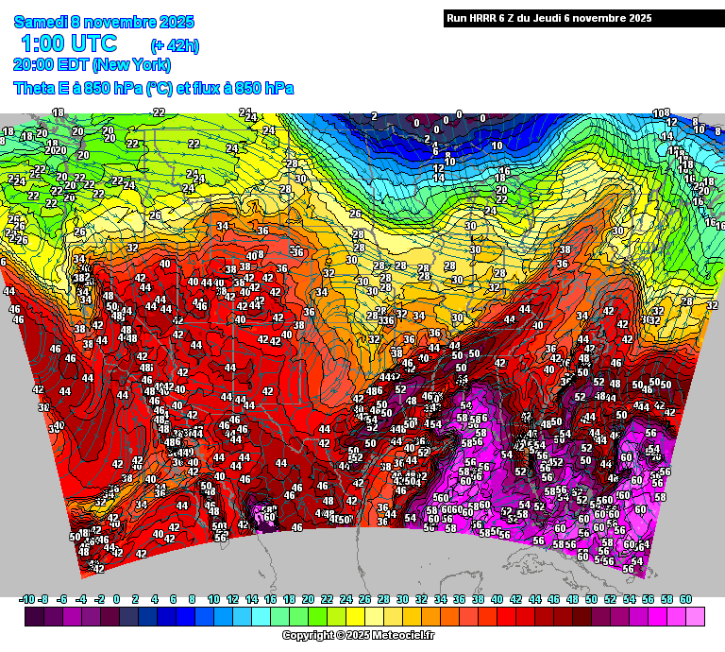Select the "1:00 UTC" time label
This screenshot has width=725, height=652.
tap(69, 43)
